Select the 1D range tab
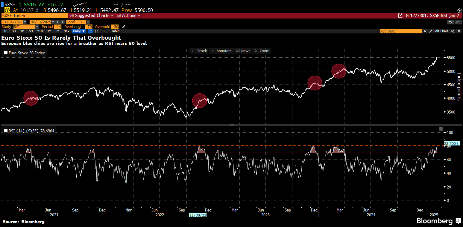This screenshot has width=463, height=227. [5, 31]
